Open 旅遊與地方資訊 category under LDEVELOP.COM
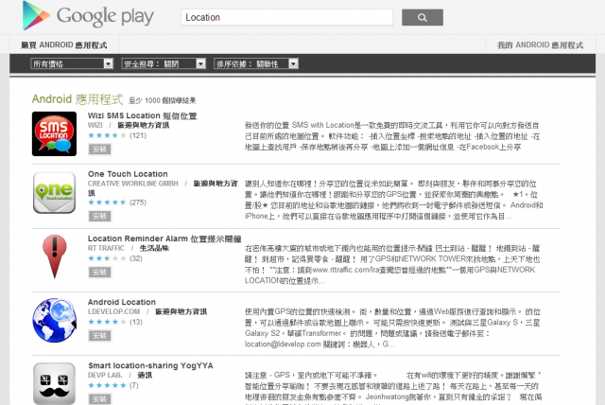Image resolution: width=605 pixels, height=405 pixels. click(181, 311)
